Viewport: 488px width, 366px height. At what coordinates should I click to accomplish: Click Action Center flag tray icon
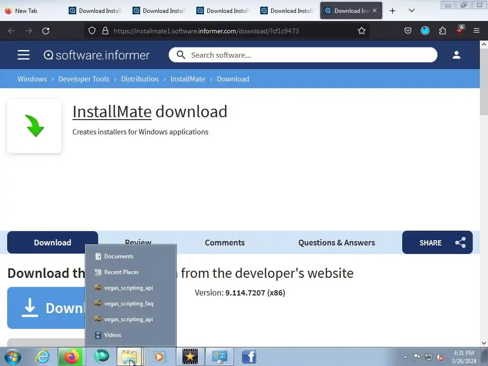pyautogui.click(x=417, y=357)
